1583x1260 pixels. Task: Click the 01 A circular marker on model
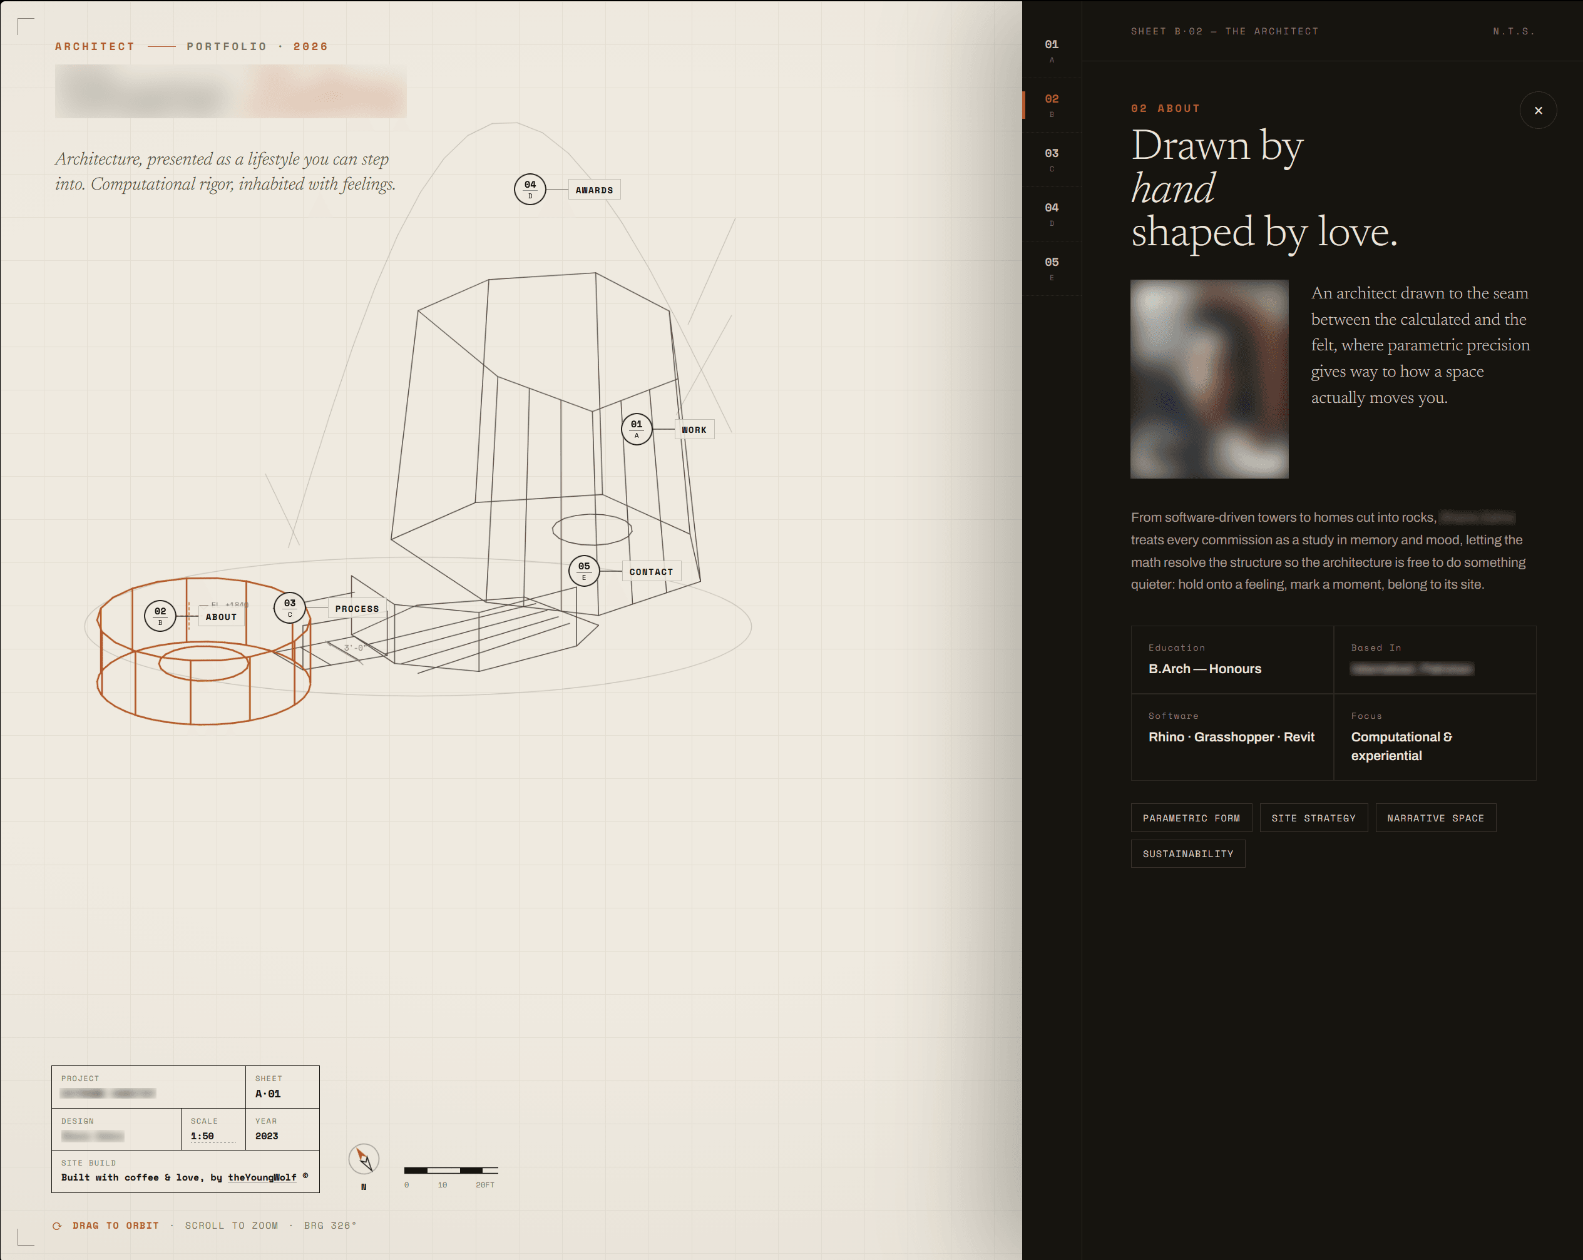[636, 429]
